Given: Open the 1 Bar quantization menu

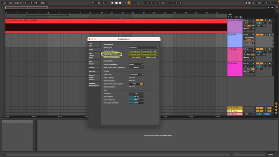Looking at the screenshot, I should pos(44,3).
